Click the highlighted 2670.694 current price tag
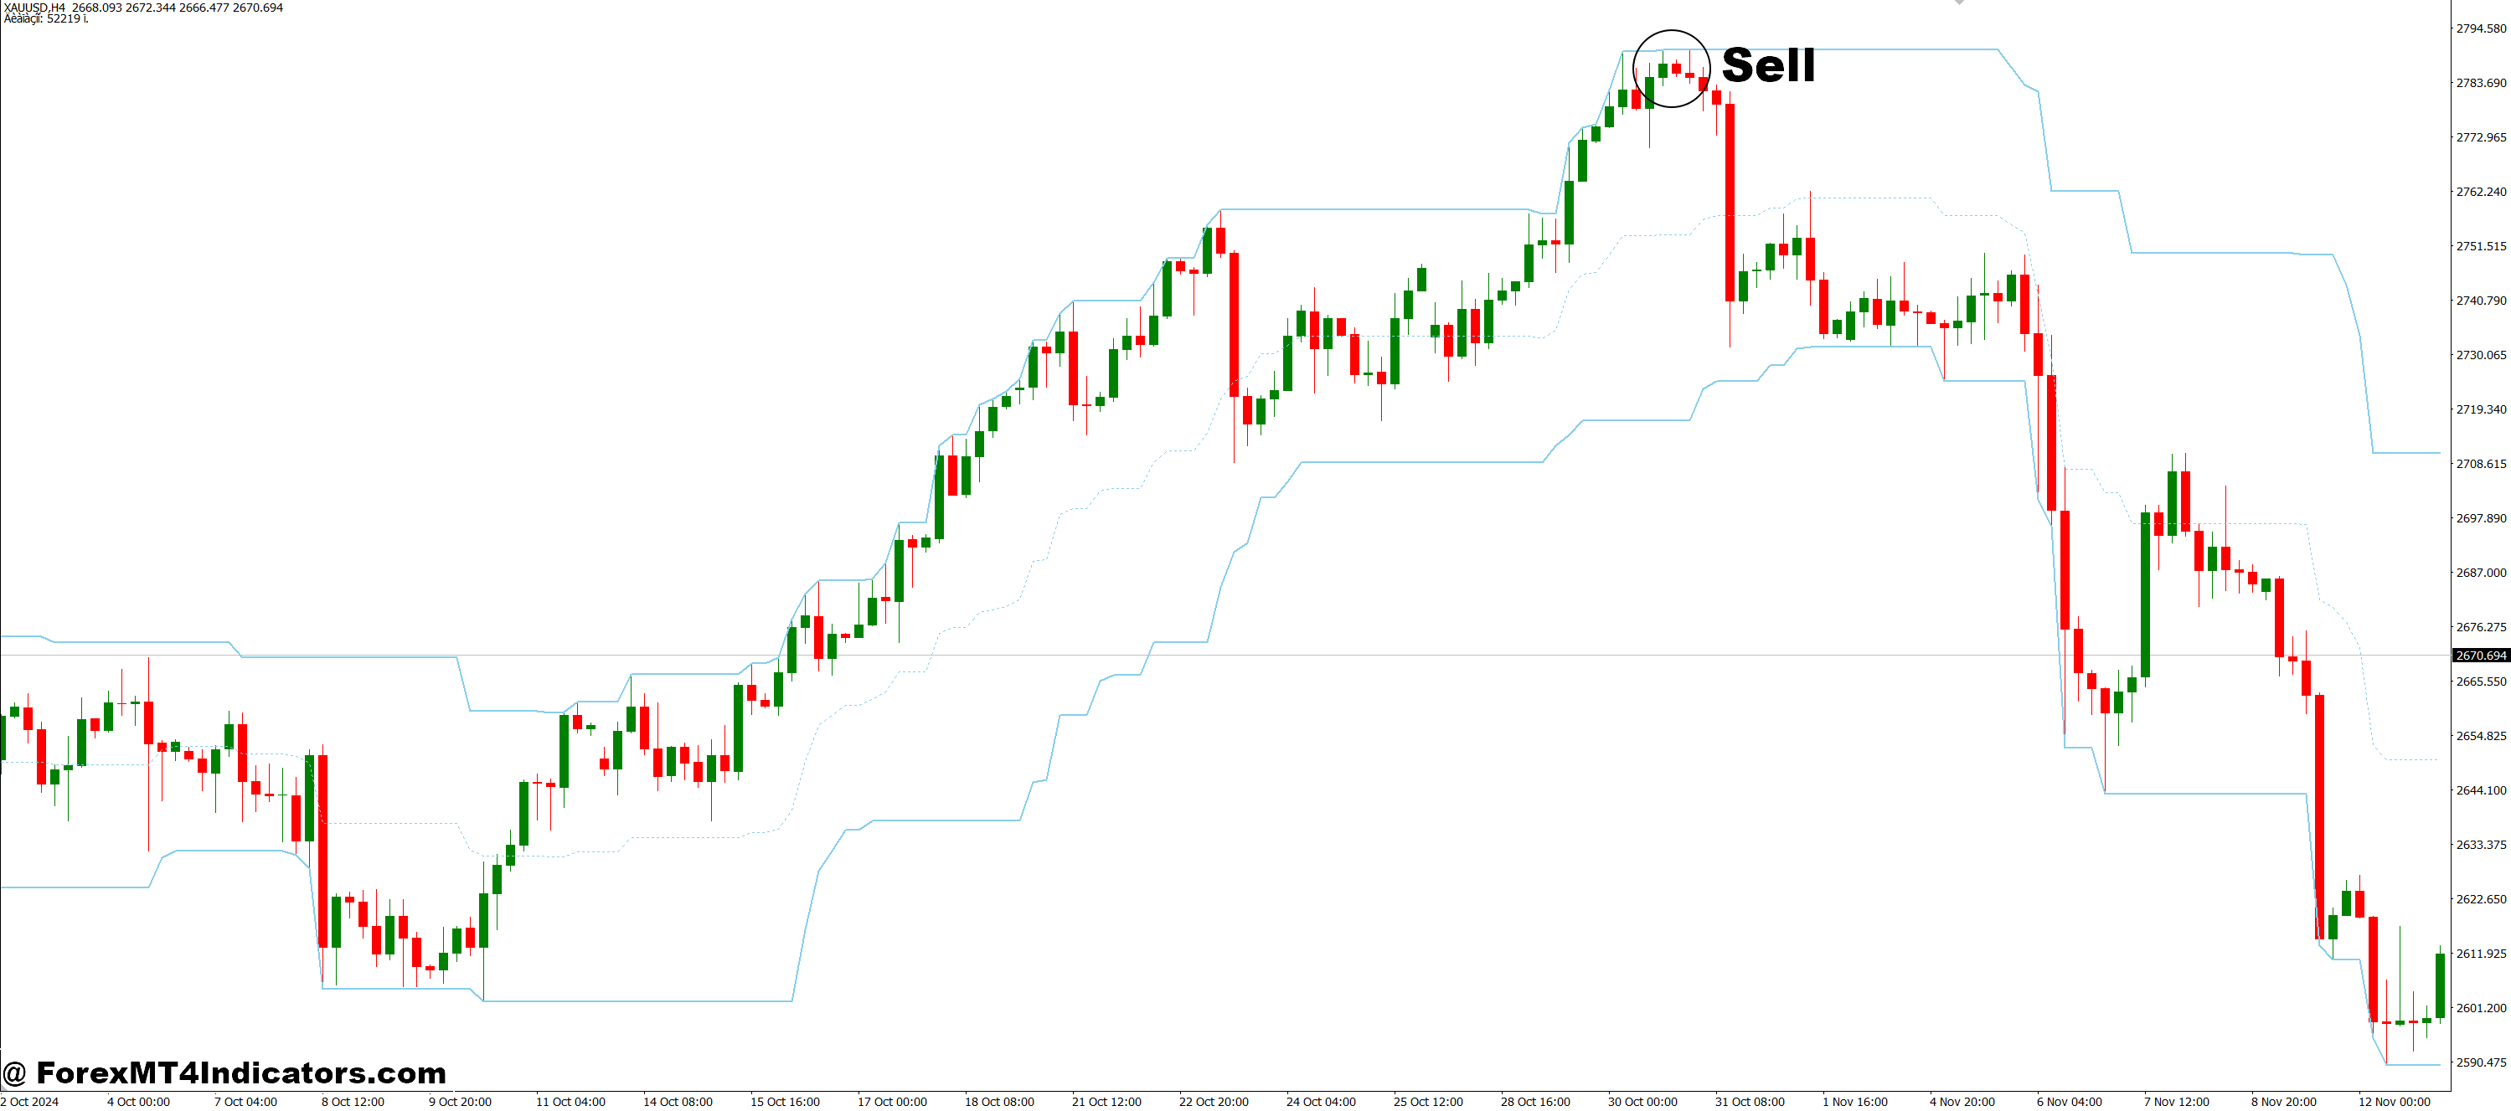The width and height of the screenshot is (2511, 1111). click(x=2480, y=656)
